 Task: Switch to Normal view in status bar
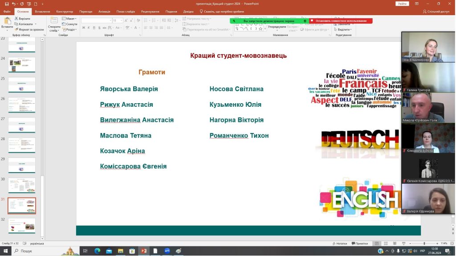point(377,243)
